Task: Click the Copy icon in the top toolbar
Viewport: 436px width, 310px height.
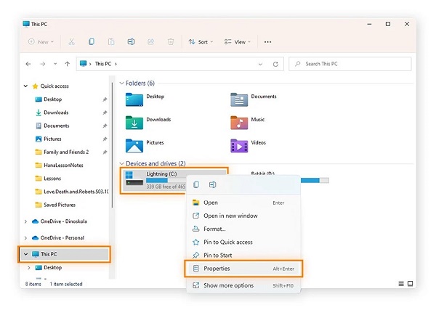Action: [x=91, y=42]
